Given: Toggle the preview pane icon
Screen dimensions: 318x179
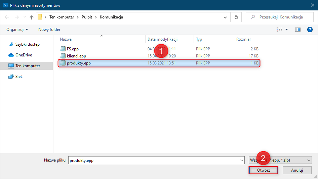Looking at the screenshot, I should coord(297,30).
